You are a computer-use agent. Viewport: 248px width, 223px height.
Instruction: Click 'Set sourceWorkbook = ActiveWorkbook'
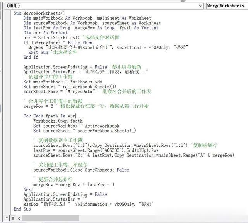coord(76,126)
